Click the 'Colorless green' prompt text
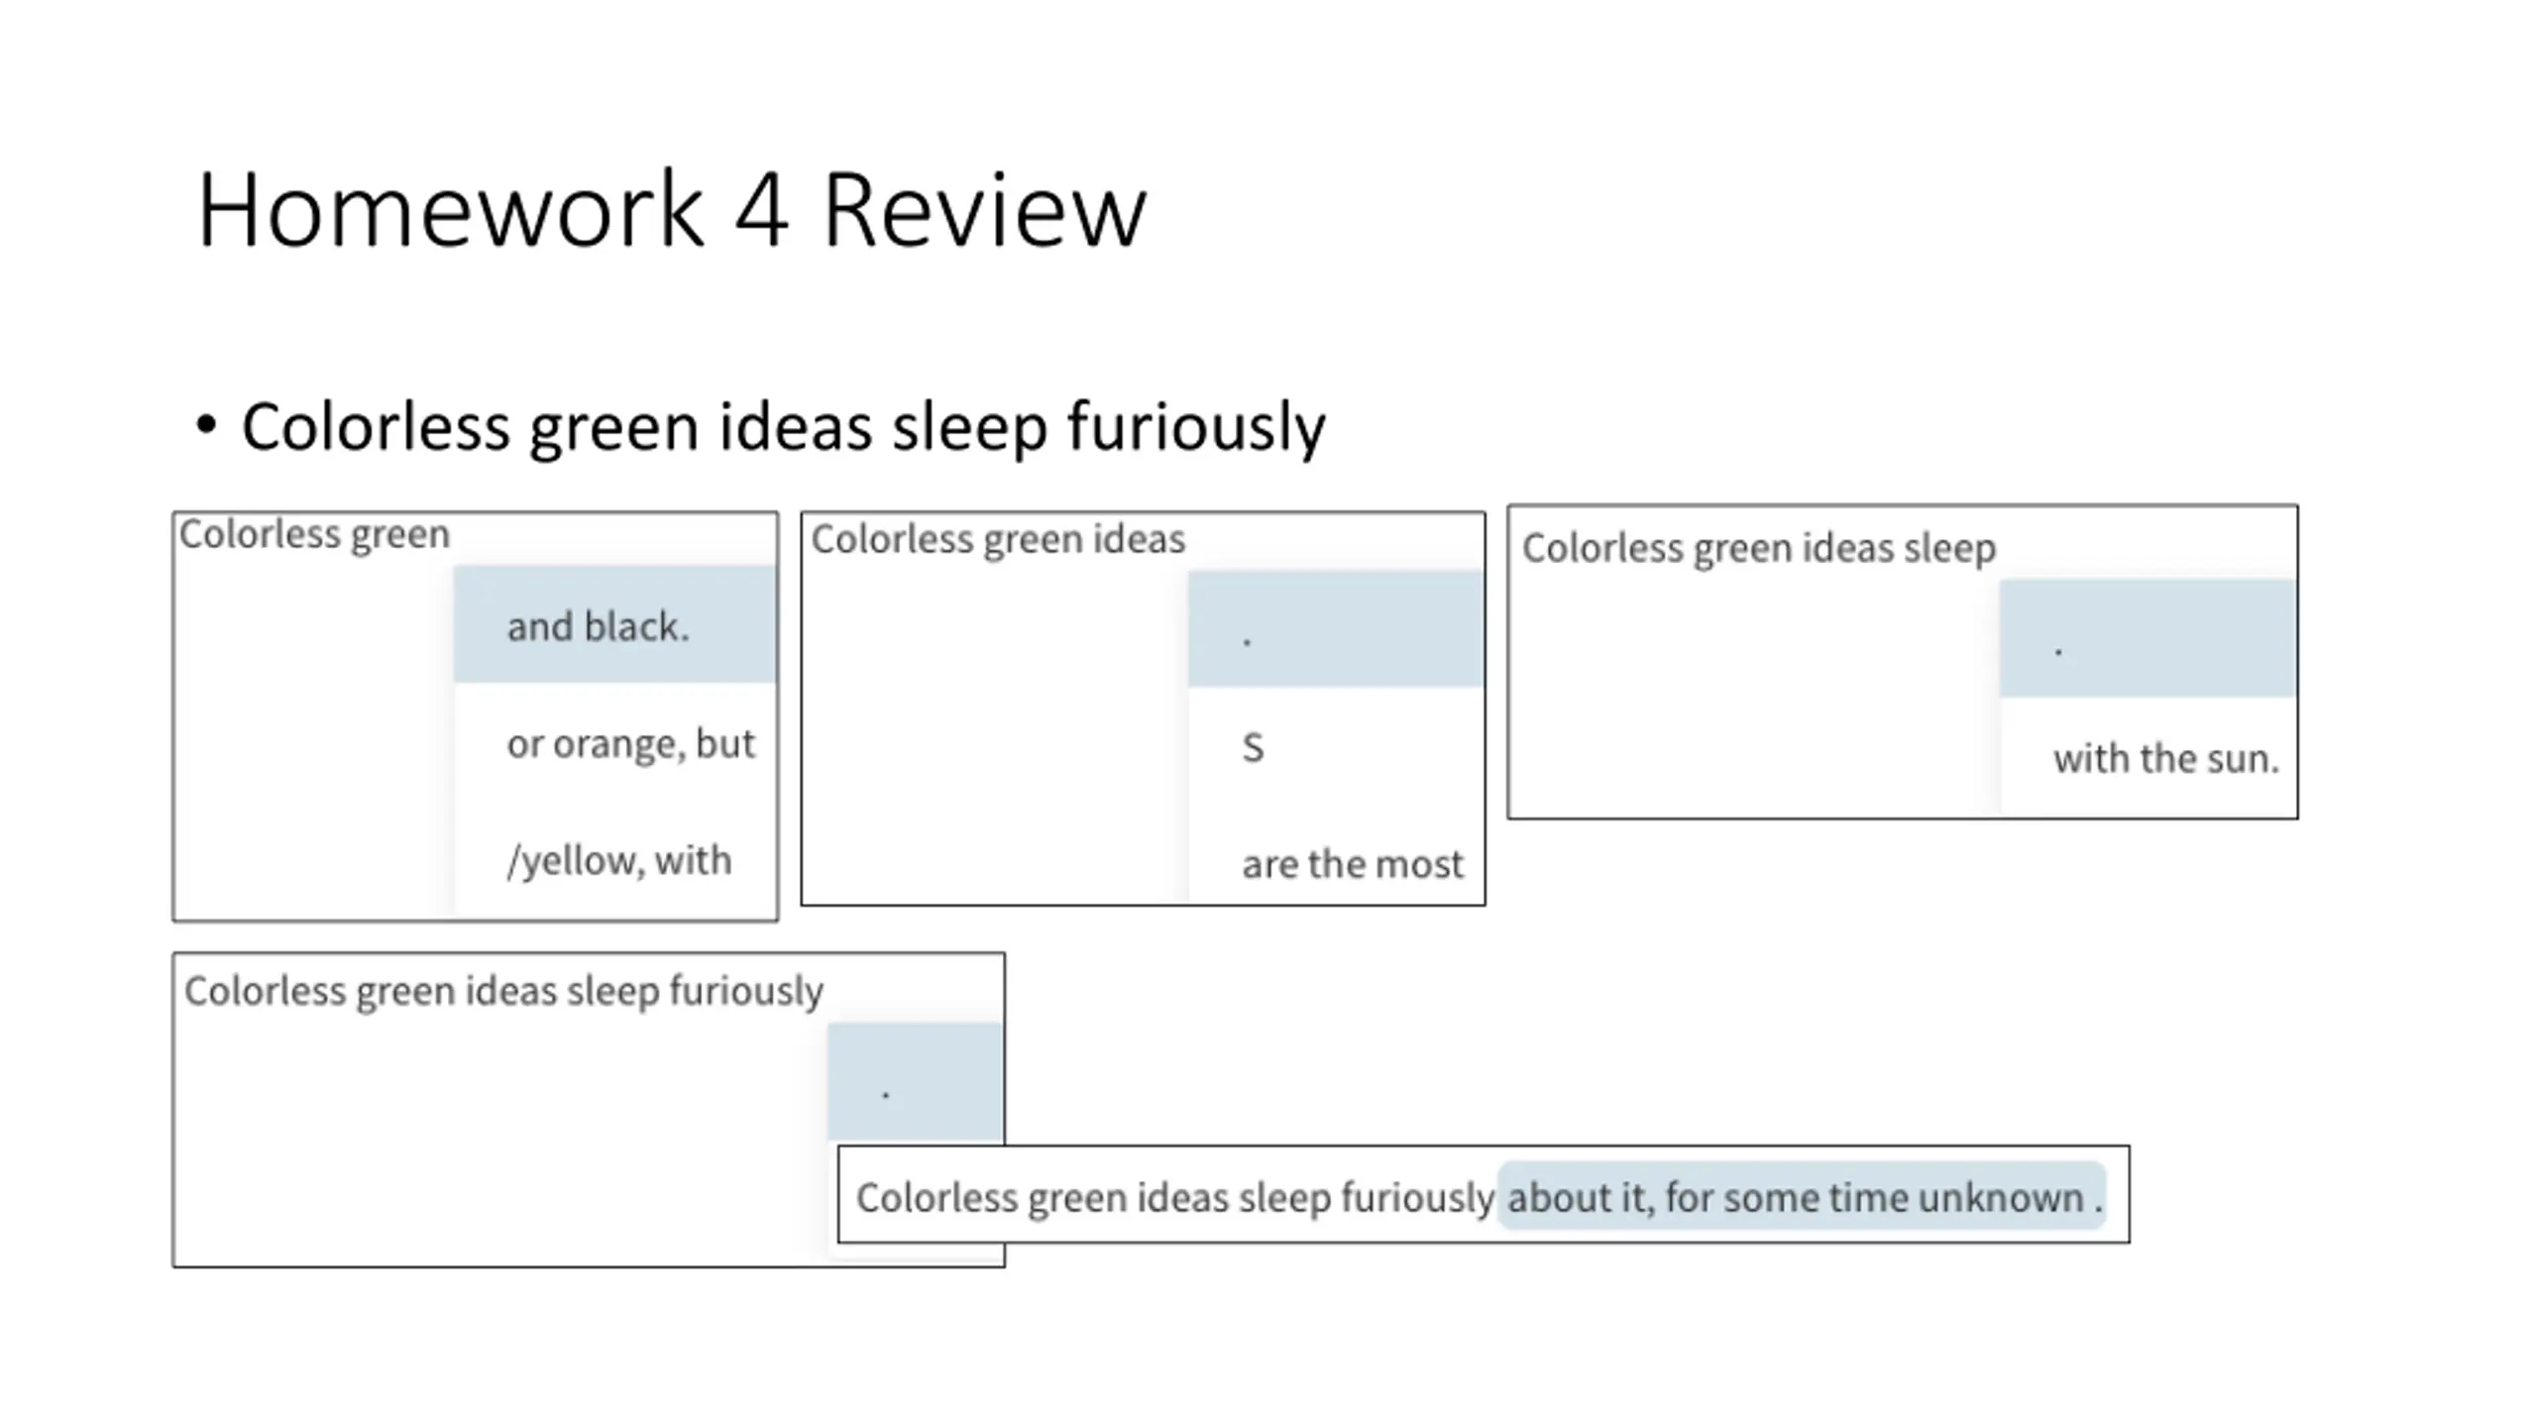This screenshot has height=1427, width=2537. point(314,535)
